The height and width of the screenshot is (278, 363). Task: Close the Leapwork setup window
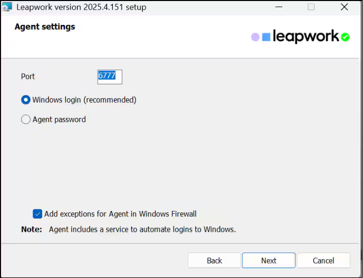pos(344,7)
